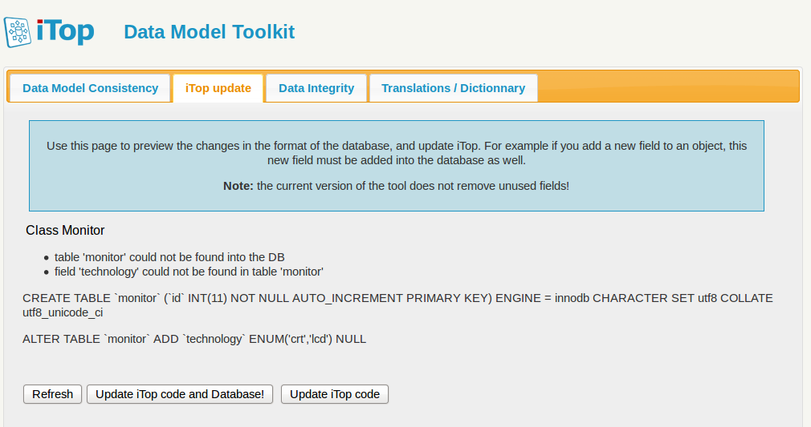Click the field 'technology' not found message
811x427 pixels.
189,272
